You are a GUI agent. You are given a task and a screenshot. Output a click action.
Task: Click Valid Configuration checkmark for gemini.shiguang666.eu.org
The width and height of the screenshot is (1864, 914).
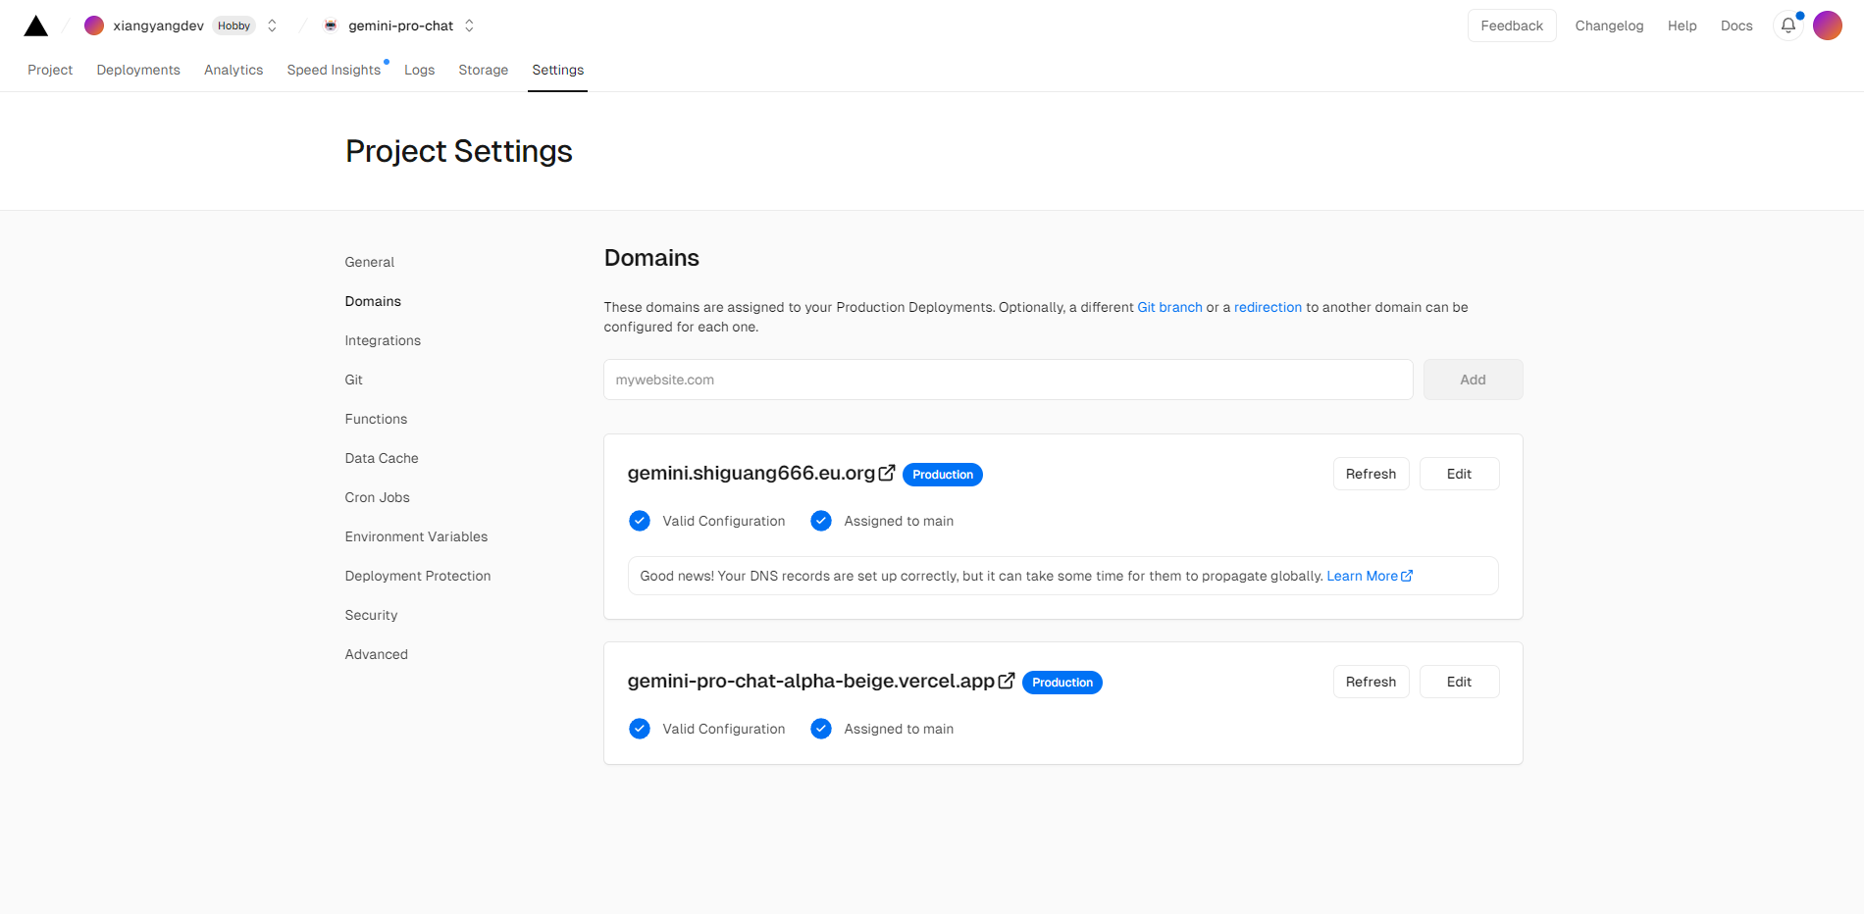[640, 521]
